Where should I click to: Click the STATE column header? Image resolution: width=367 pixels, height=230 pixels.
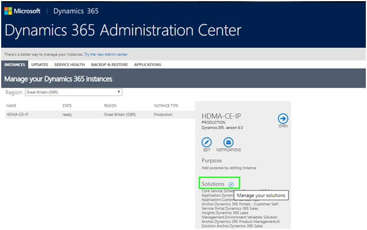pos(67,106)
